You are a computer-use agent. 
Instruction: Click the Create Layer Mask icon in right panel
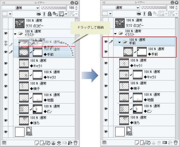point(165,143)
